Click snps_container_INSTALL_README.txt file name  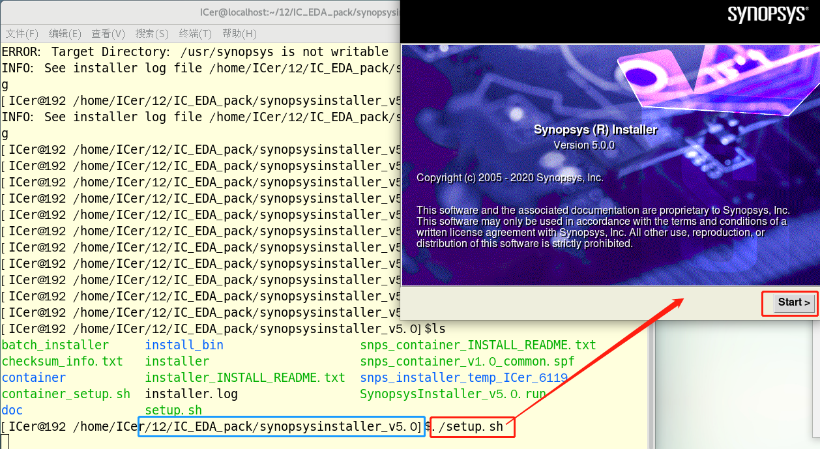click(x=478, y=345)
